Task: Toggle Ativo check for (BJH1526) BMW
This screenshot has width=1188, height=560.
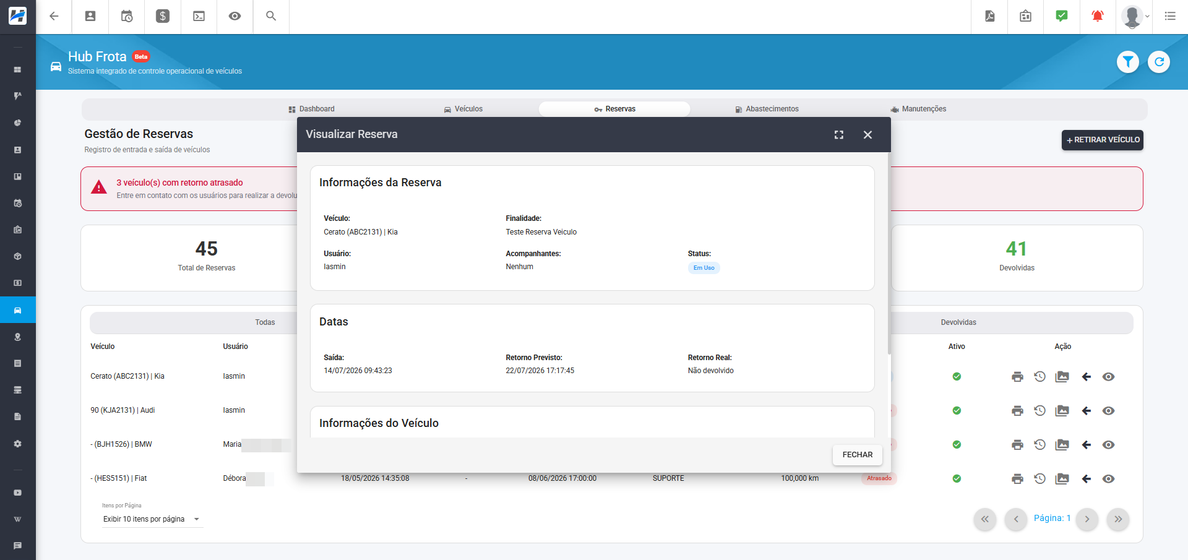Action: pos(957,444)
